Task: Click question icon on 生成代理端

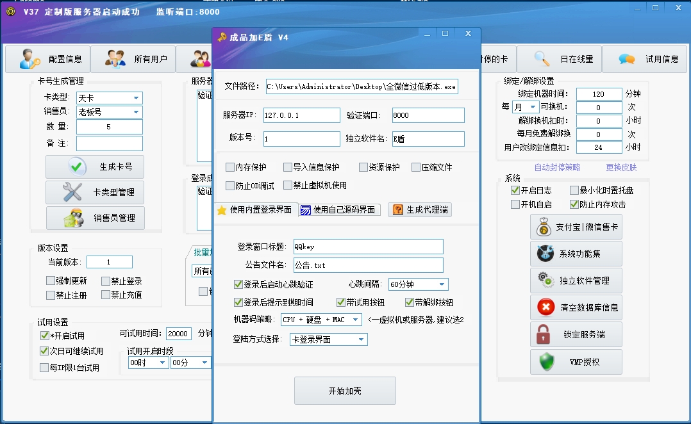Action: [x=398, y=209]
